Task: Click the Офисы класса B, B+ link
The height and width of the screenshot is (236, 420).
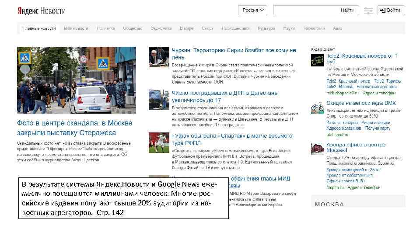Action: coord(346,181)
